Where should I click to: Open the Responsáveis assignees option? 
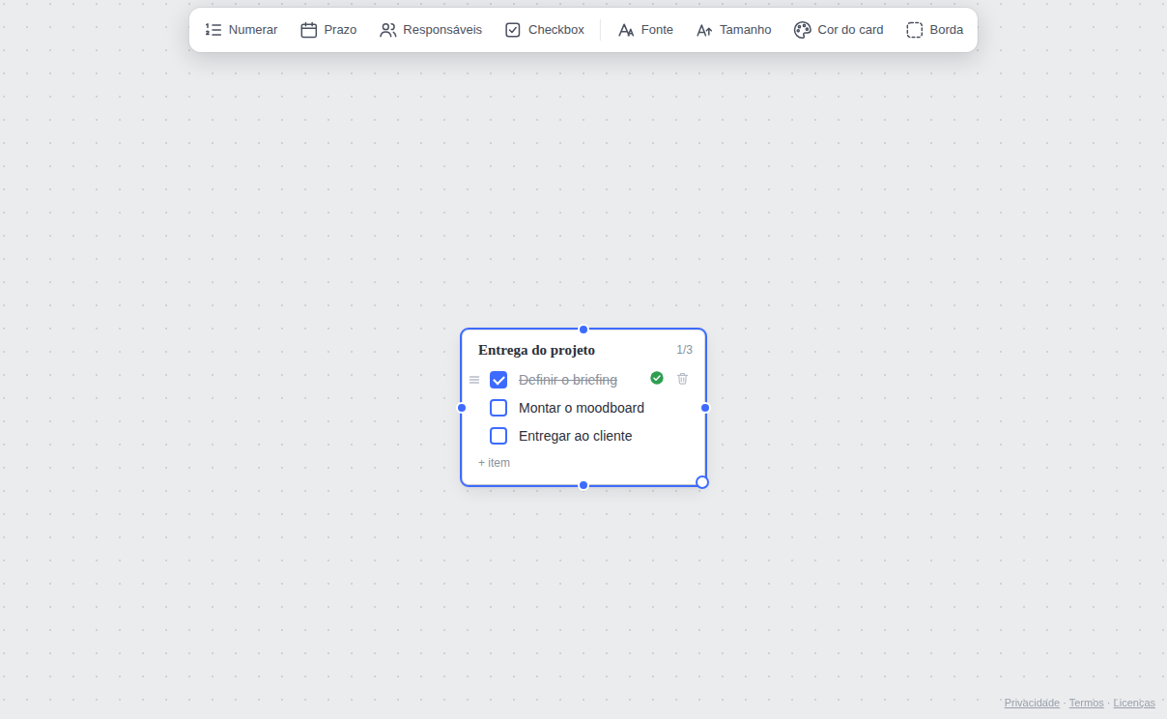[x=431, y=30]
